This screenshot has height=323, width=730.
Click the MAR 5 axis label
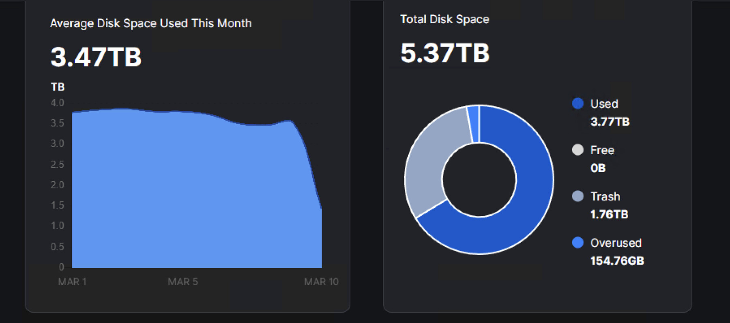tap(183, 282)
